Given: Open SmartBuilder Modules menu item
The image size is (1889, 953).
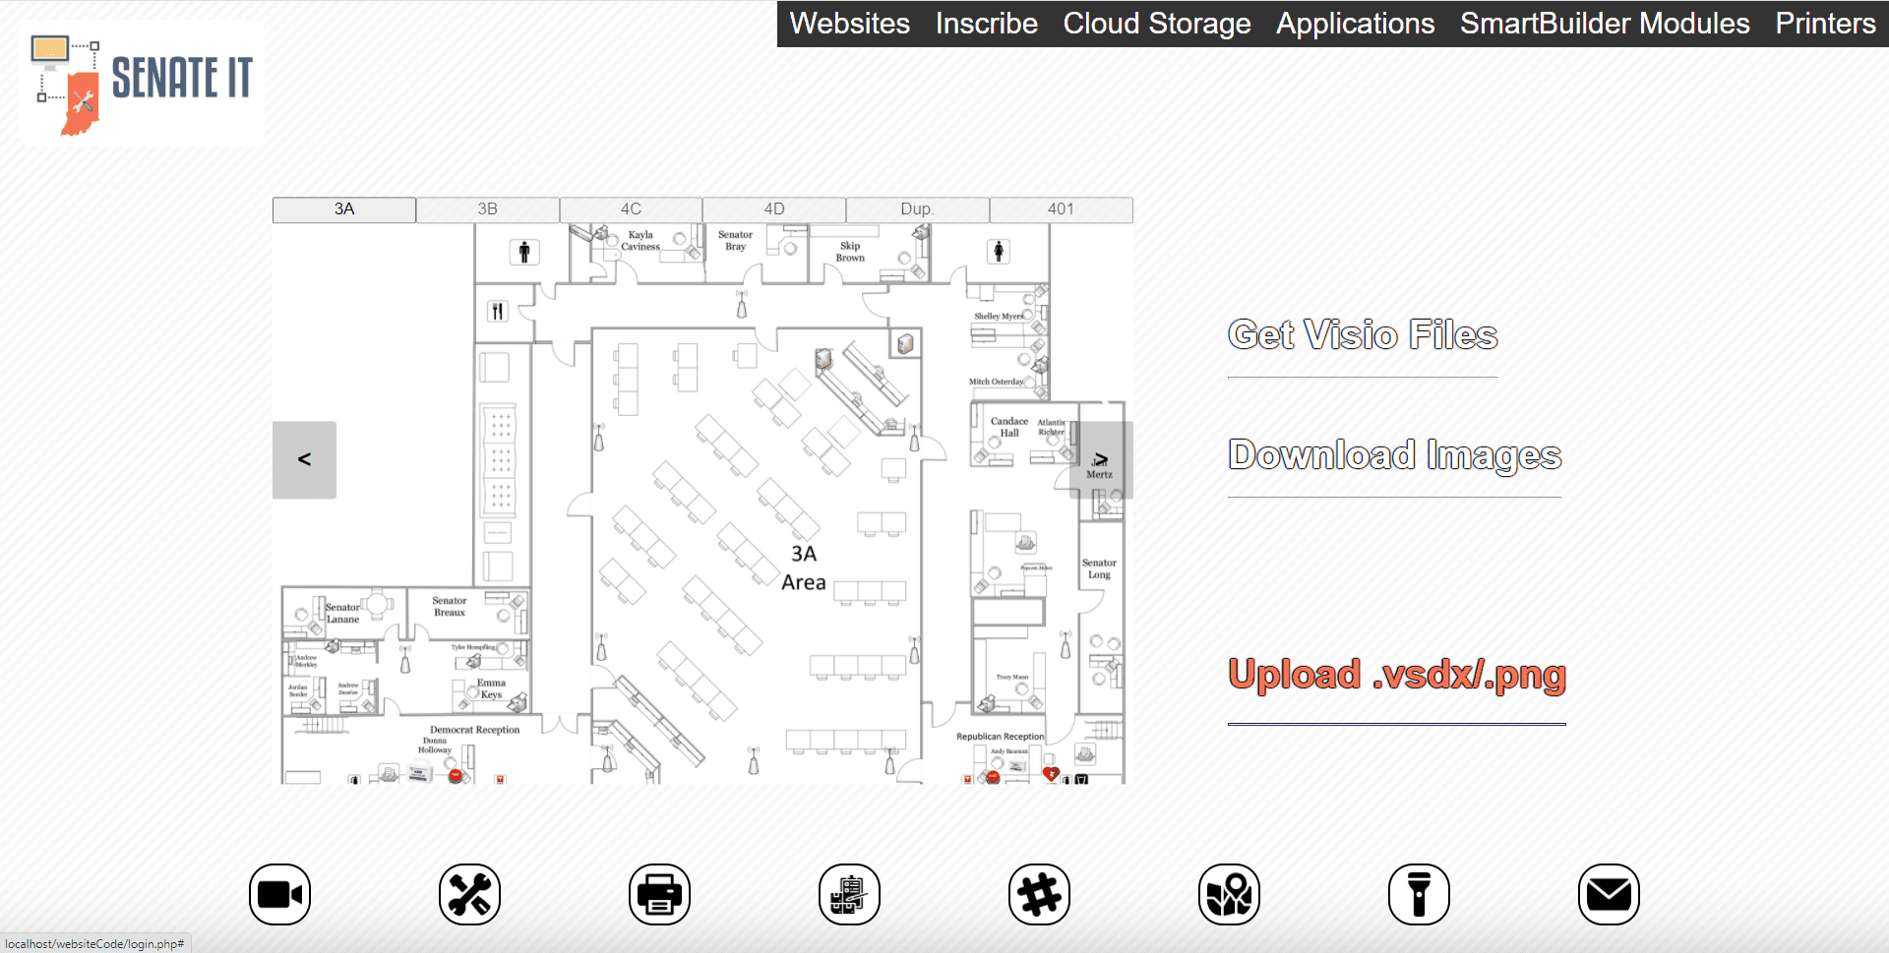Looking at the screenshot, I should [x=1605, y=24].
